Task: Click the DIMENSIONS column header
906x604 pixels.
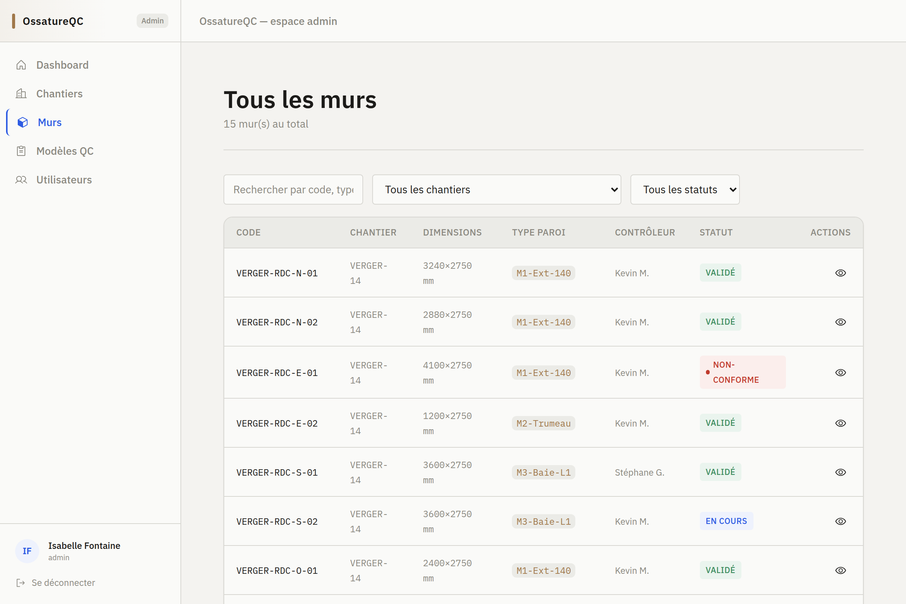Action: [452, 232]
